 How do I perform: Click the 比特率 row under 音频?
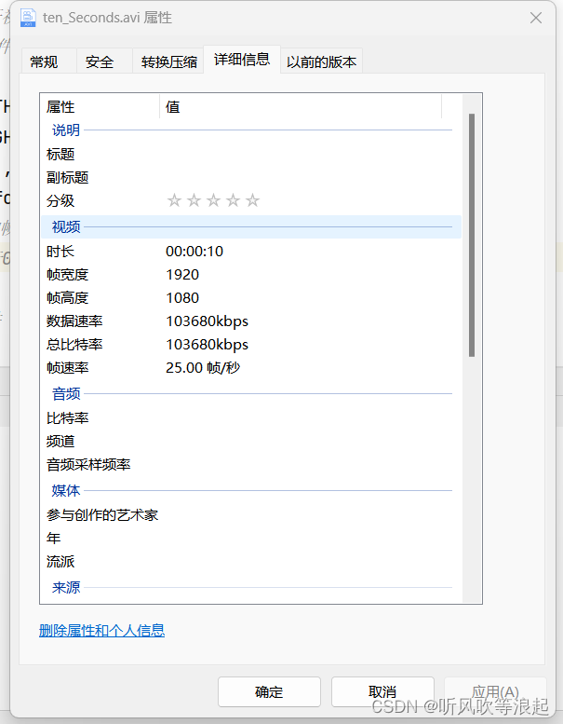point(251,417)
